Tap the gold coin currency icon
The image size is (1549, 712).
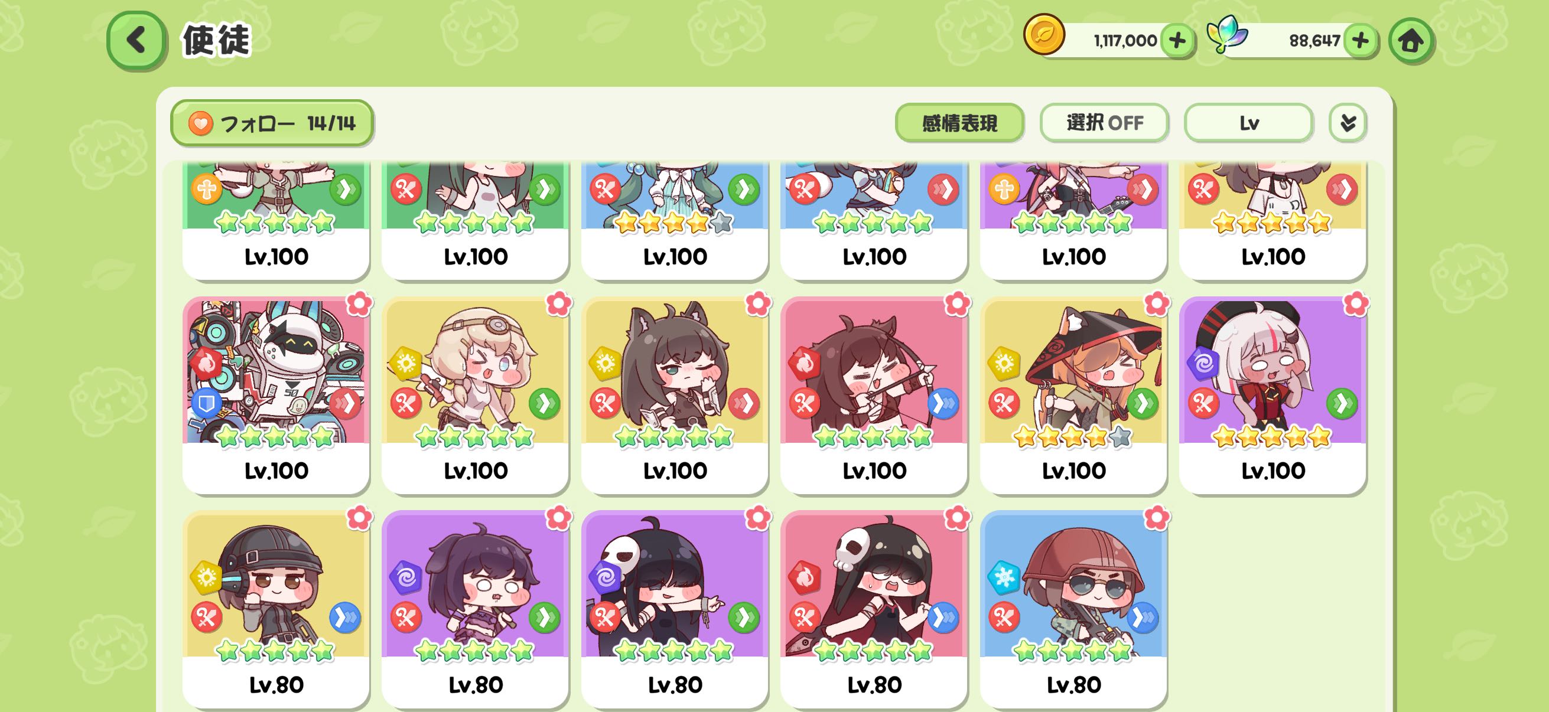(x=1044, y=35)
